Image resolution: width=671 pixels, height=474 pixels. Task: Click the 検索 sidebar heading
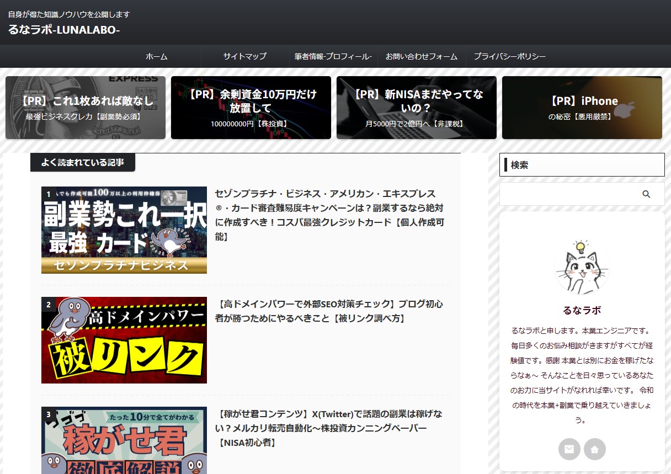click(582, 165)
